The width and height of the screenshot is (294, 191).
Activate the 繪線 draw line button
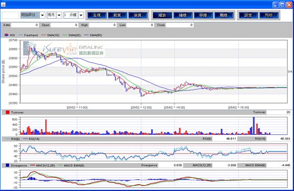183,15
